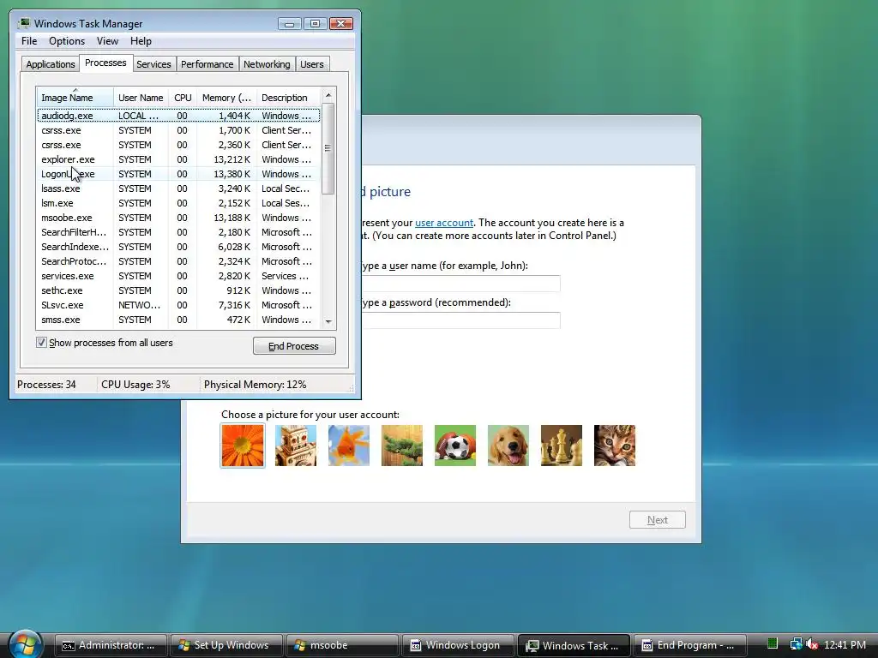Select the SearchProtoc... process row

coord(178,261)
